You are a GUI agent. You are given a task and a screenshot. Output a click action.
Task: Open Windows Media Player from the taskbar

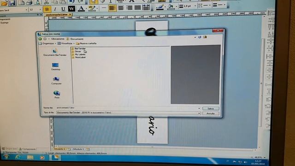pyautogui.click(x=42, y=157)
